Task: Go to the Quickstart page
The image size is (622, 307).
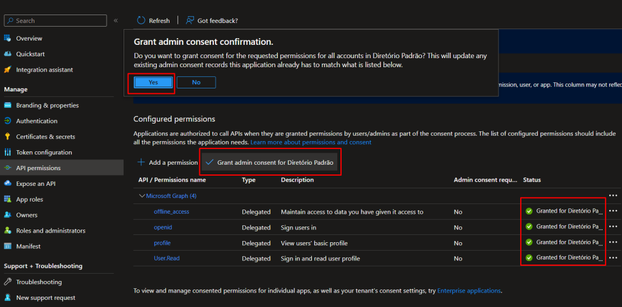Action: pos(30,54)
